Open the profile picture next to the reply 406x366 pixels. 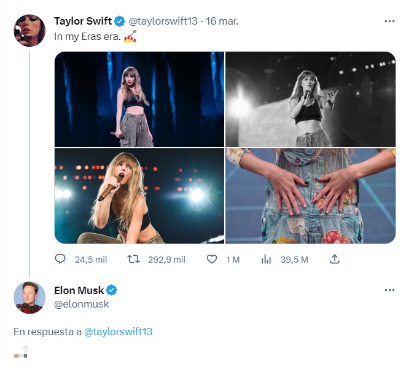tap(29, 298)
